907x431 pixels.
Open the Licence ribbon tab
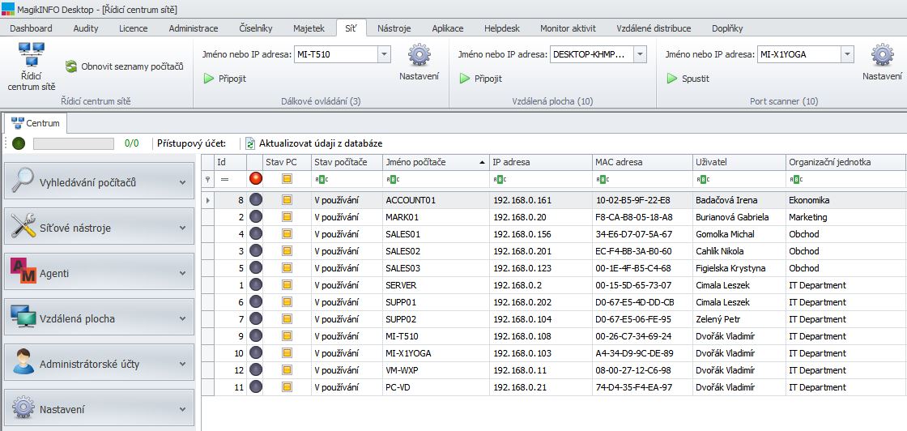click(133, 28)
